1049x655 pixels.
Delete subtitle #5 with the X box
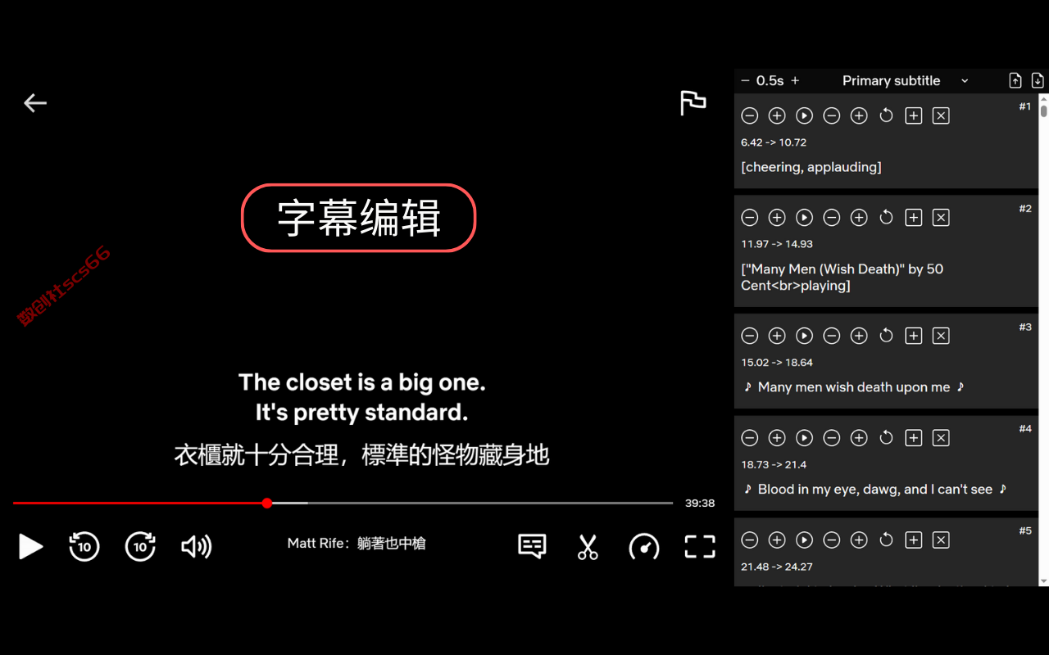pyautogui.click(x=941, y=540)
